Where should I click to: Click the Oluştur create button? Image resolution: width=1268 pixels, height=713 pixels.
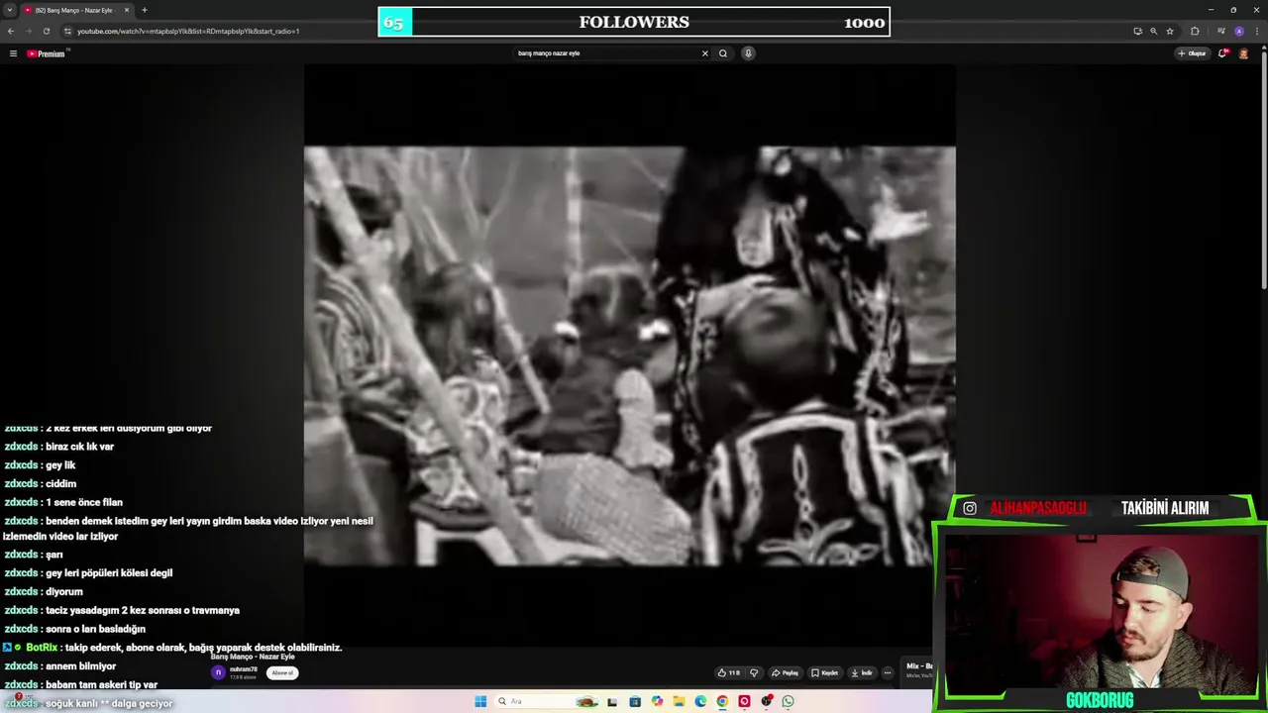(x=1192, y=53)
